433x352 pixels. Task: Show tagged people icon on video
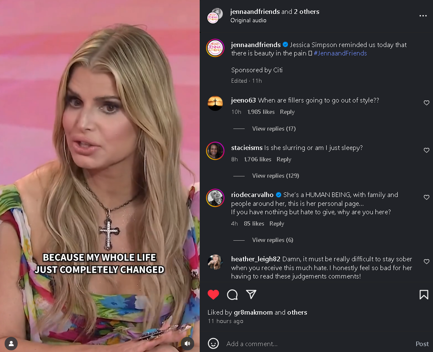point(11,344)
